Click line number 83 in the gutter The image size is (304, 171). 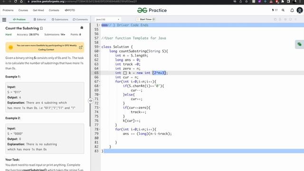coord(96,151)
